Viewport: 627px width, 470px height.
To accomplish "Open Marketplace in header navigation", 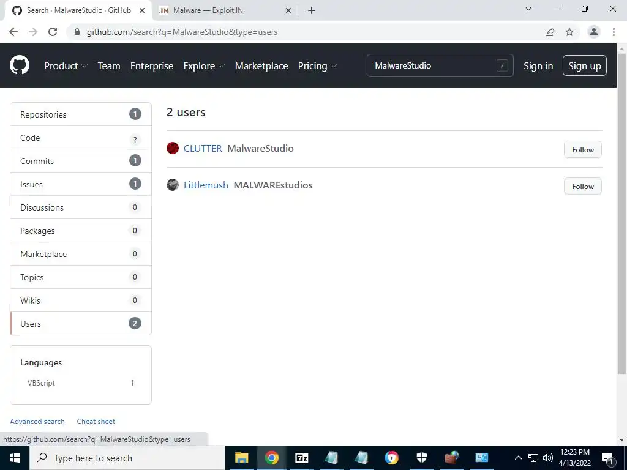I will (x=261, y=66).
